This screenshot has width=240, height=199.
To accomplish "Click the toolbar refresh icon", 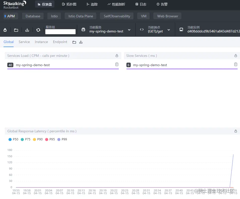I will coord(38,30).
